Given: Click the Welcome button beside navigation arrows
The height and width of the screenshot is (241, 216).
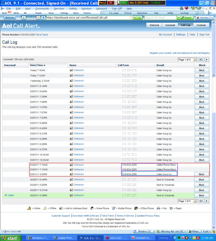Looking at the screenshot, I should click(x=10, y=18).
